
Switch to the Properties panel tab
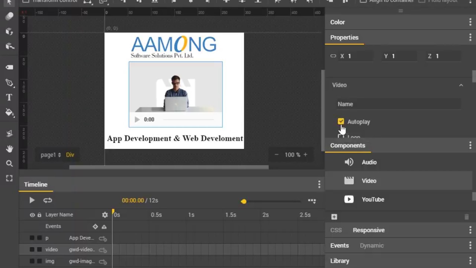click(x=344, y=38)
